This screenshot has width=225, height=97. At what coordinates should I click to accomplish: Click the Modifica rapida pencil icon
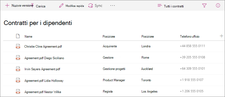[61, 6]
